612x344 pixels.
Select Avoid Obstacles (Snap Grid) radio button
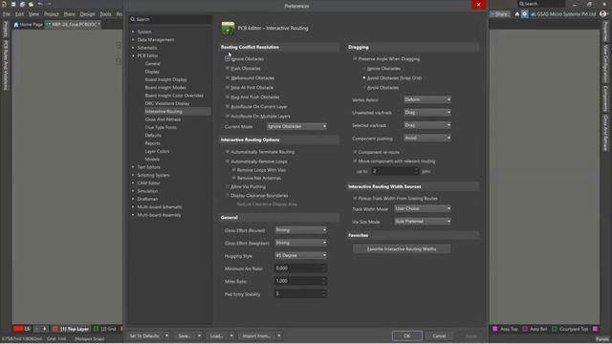(x=364, y=78)
